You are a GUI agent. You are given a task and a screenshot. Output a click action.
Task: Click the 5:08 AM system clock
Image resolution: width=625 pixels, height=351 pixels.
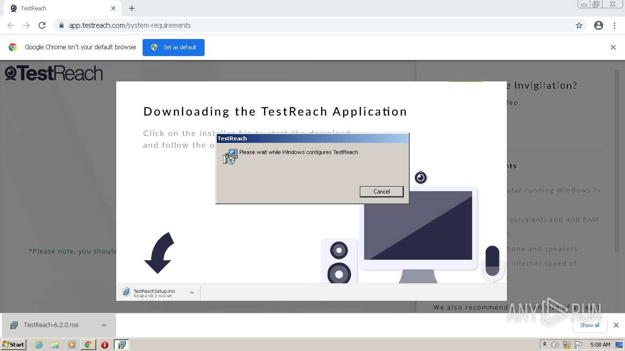(x=600, y=345)
